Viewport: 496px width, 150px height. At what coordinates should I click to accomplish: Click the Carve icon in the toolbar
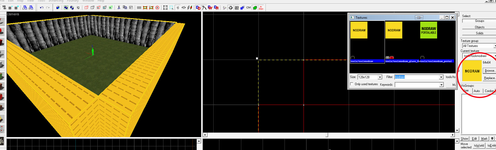coord(58,8)
